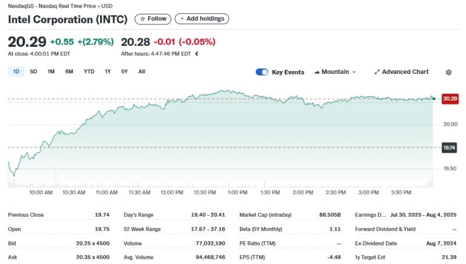
Task: Click the 12:00 PM axis label
Action: tap(172, 192)
